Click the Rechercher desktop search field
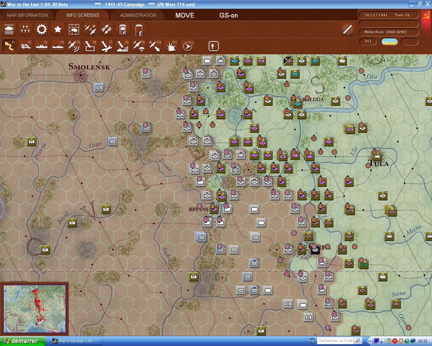 point(336,341)
